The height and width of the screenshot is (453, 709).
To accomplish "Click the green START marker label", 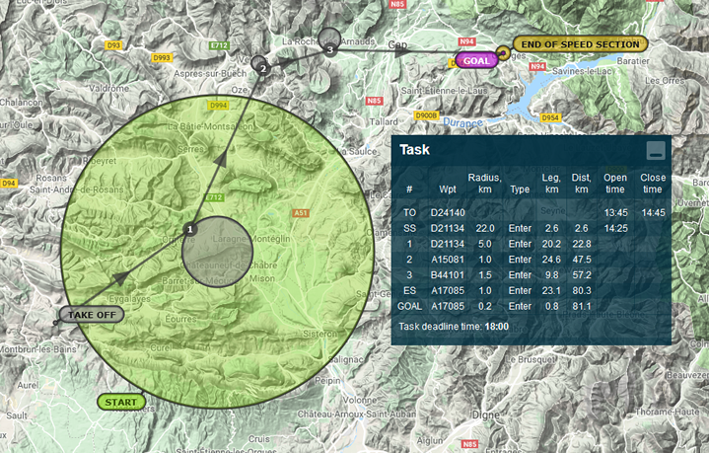I will [120, 402].
